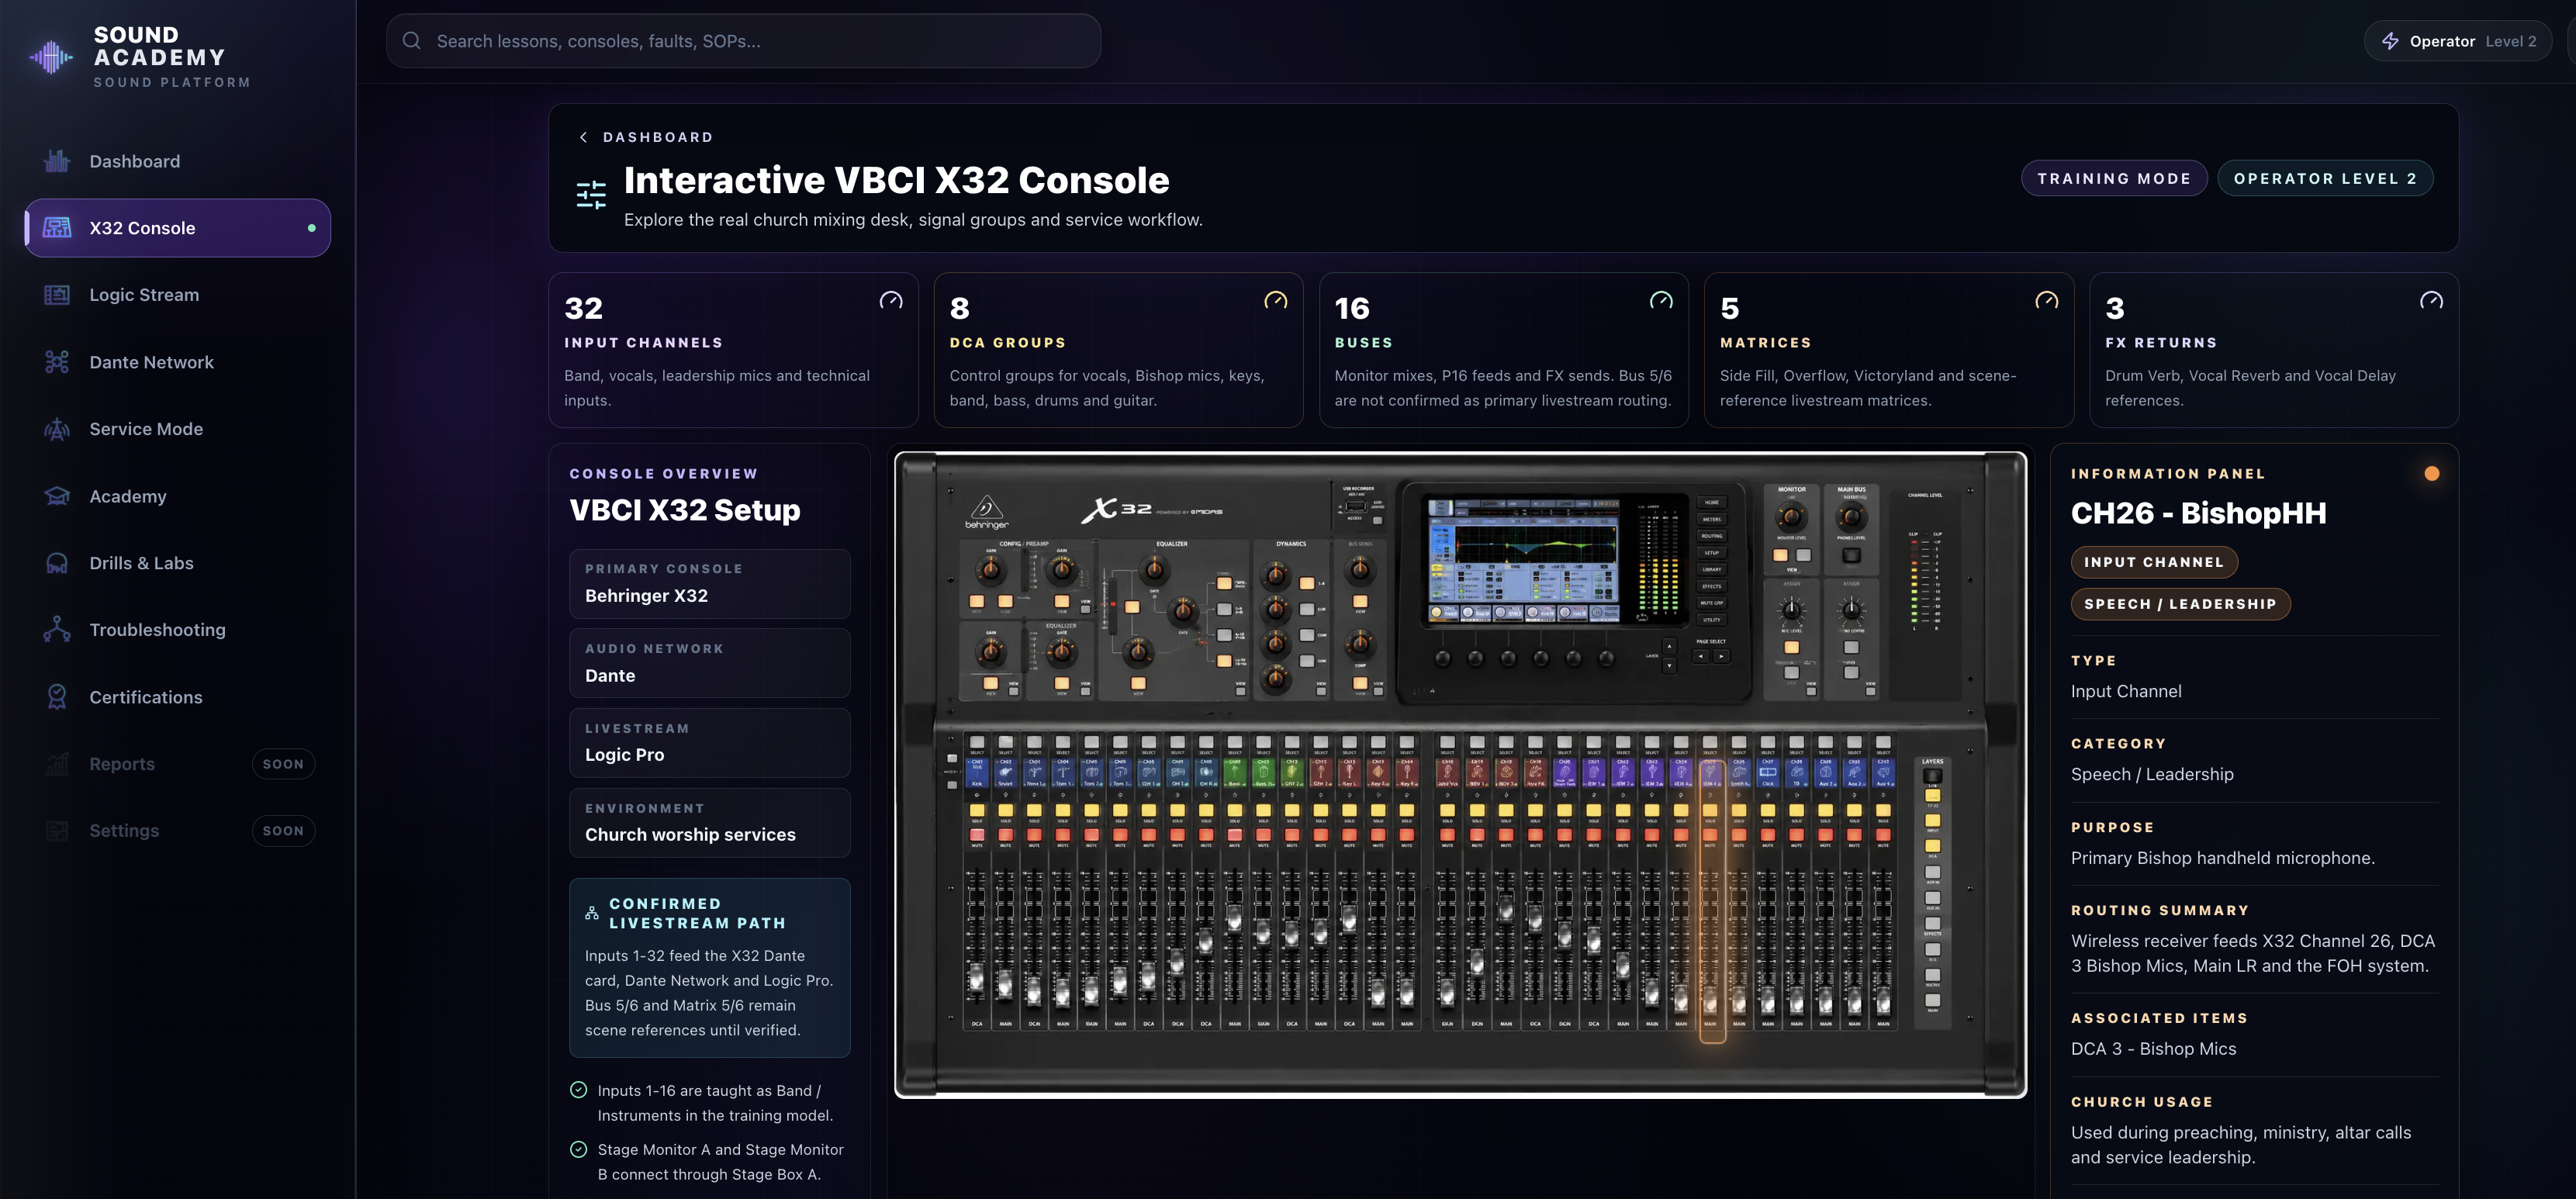
Task: Click the gauge icon on Matrices card
Action: point(2047,300)
